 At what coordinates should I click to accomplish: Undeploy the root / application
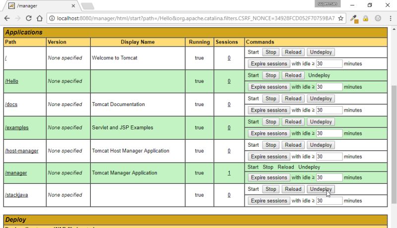click(x=321, y=52)
